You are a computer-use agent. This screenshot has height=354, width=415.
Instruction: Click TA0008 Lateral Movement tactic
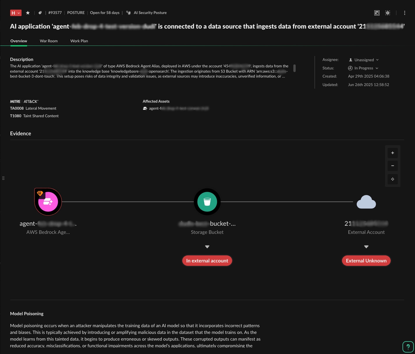33,108
